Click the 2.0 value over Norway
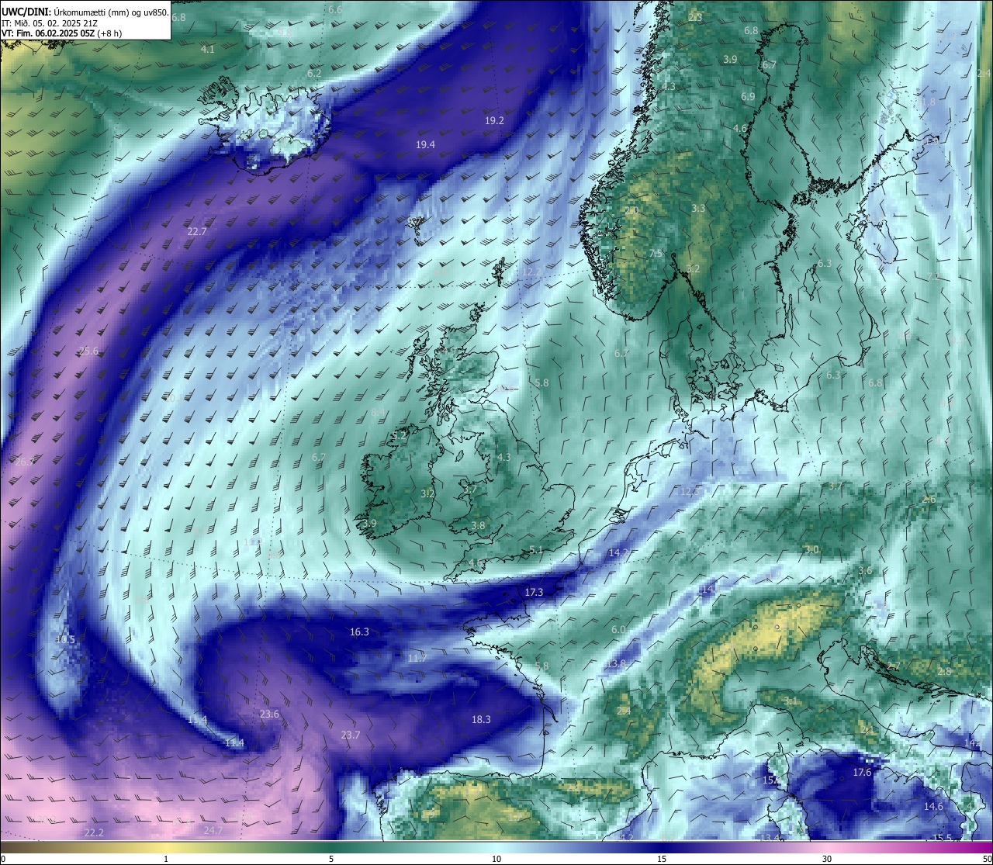 tap(631, 210)
